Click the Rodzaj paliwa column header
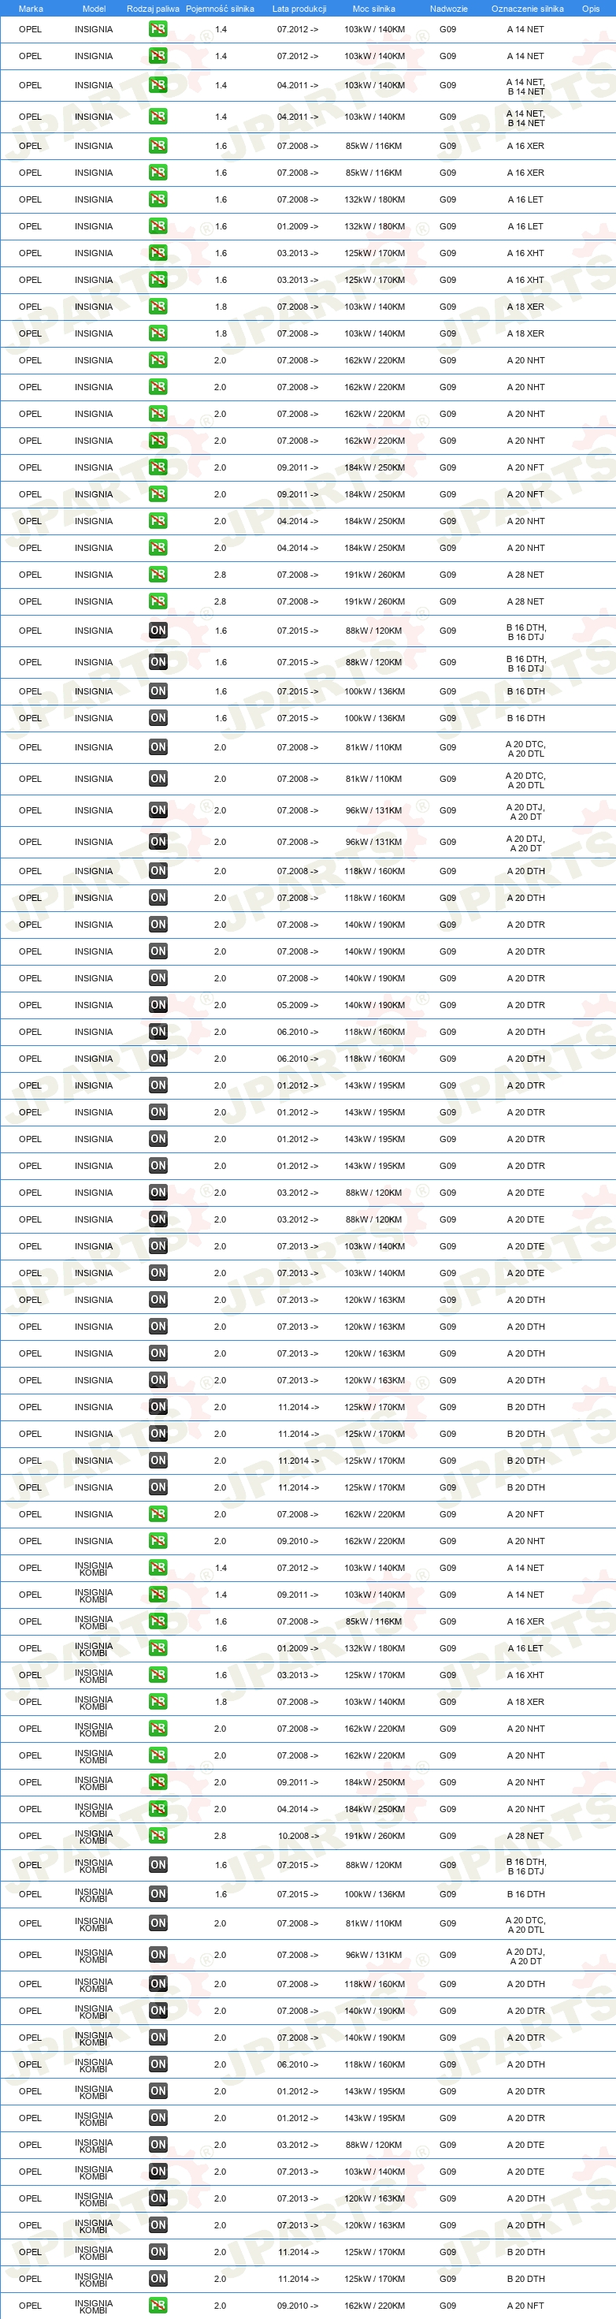Image resolution: width=616 pixels, height=2319 pixels. point(153,8)
